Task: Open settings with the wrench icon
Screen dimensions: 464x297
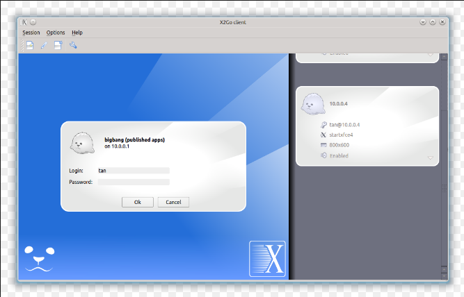Action: coord(73,45)
